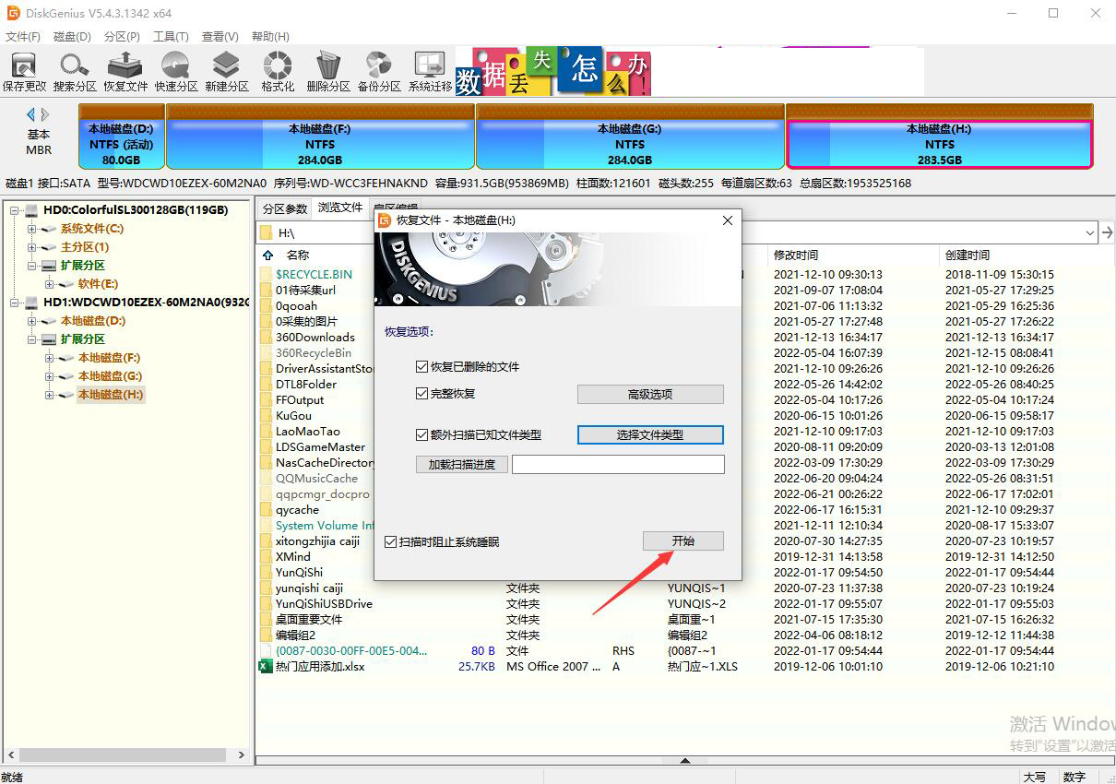
Task: Click the $RECYCLE.BIN folder icon
Action: (x=266, y=274)
